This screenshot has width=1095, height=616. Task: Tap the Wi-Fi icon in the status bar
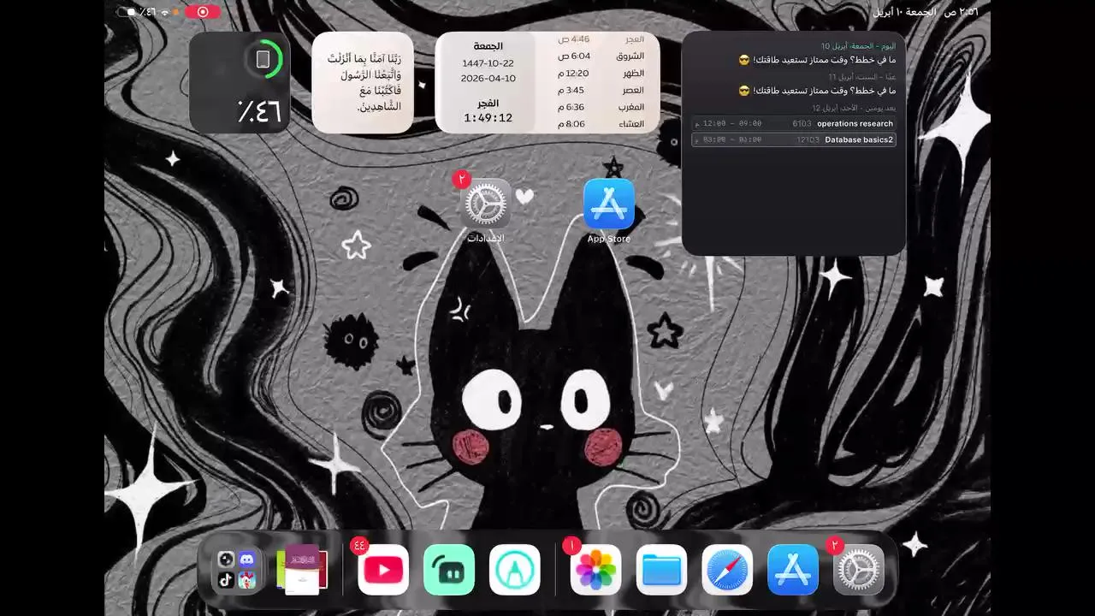[x=165, y=12]
